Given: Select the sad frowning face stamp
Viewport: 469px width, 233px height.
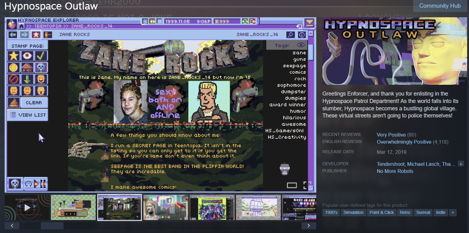Looking at the screenshot, I should click(14, 91).
